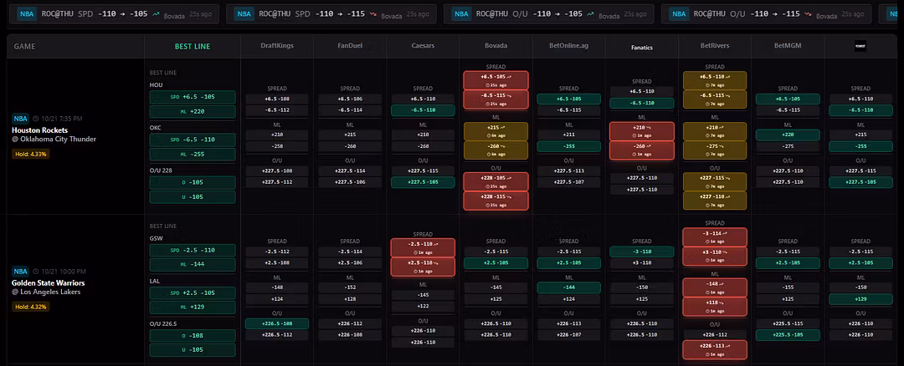Select the DraftKings column header
904x366 pixels.
pos(277,47)
